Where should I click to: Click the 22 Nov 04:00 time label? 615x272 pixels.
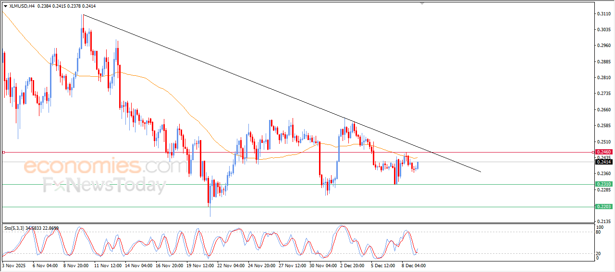[228, 265]
